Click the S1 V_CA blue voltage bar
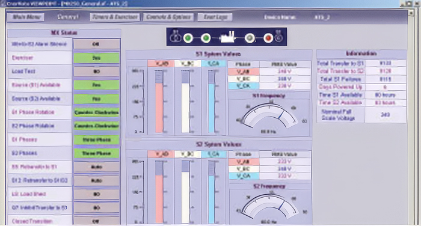421x226 pixels. [211, 102]
